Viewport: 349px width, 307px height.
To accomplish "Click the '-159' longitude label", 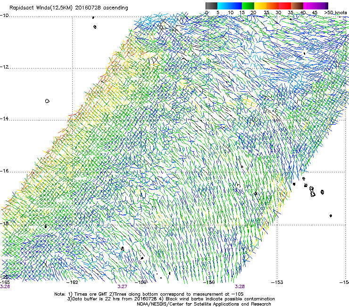I will [141, 282].
